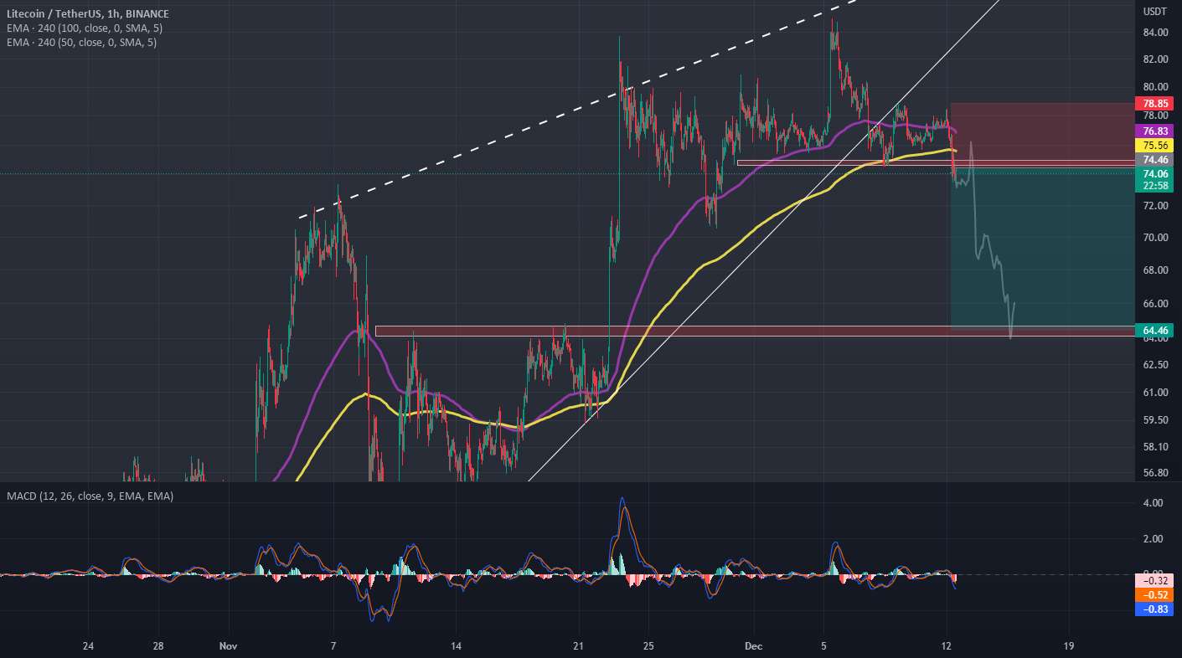Click the 62.50 price axis tick
This screenshot has width=1182, height=658.
[1155, 365]
